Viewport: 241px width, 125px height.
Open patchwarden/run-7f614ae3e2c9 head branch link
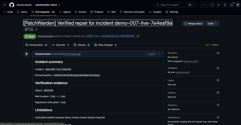(118, 36)
